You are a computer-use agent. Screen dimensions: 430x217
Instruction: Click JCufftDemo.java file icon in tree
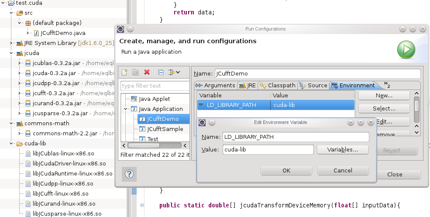pyautogui.click(x=36, y=33)
